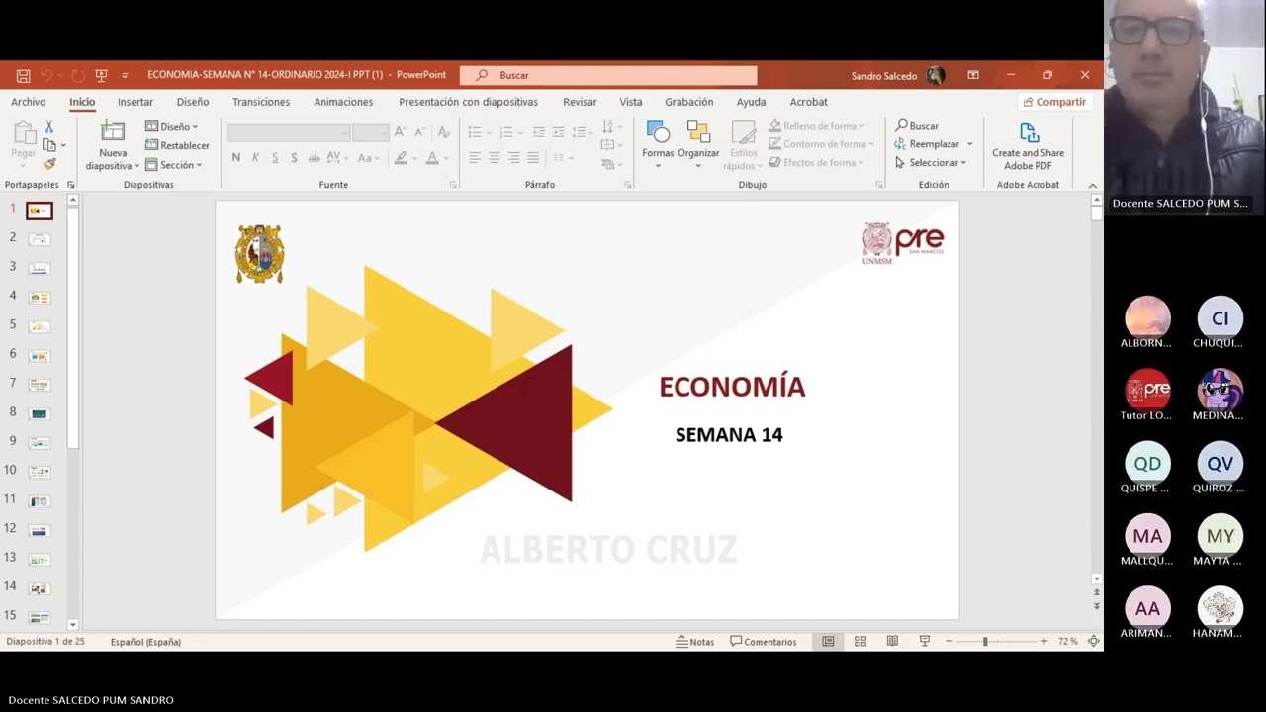Copy selection with the copy icon
This screenshot has width=1266, height=712.
tap(49, 145)
